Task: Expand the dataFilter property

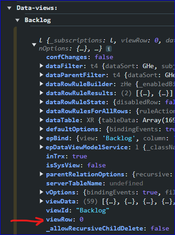Action: click(x=42, y=66)
